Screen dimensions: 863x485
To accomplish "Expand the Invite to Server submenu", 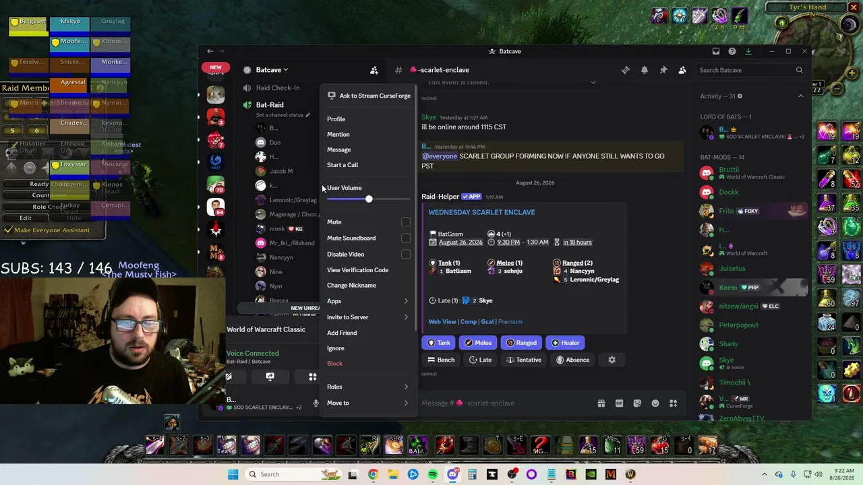I will pyautogui.click(x=369, y=317).
